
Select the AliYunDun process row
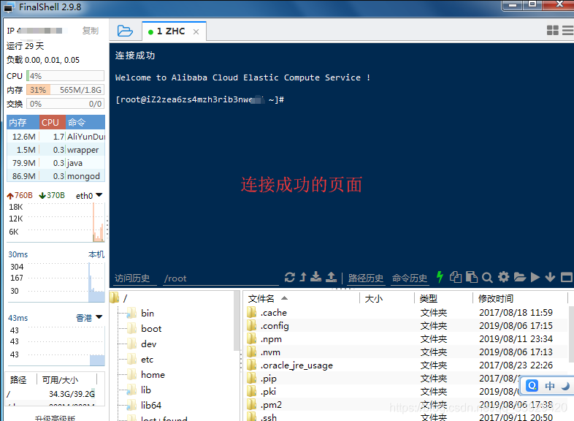pyautogui.click(x=56, y=137)
